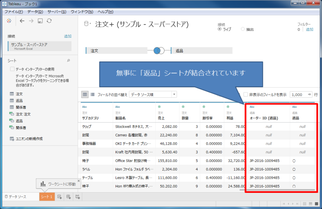Click the 155,810.00 sales value cell
The image size is (322, 209).
(x=167, y=161)
